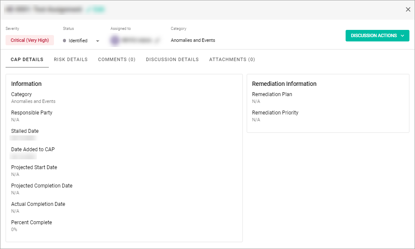Click the Remediation Priority field value
This screenshot has height=249, width=415.
coord(256,120)
